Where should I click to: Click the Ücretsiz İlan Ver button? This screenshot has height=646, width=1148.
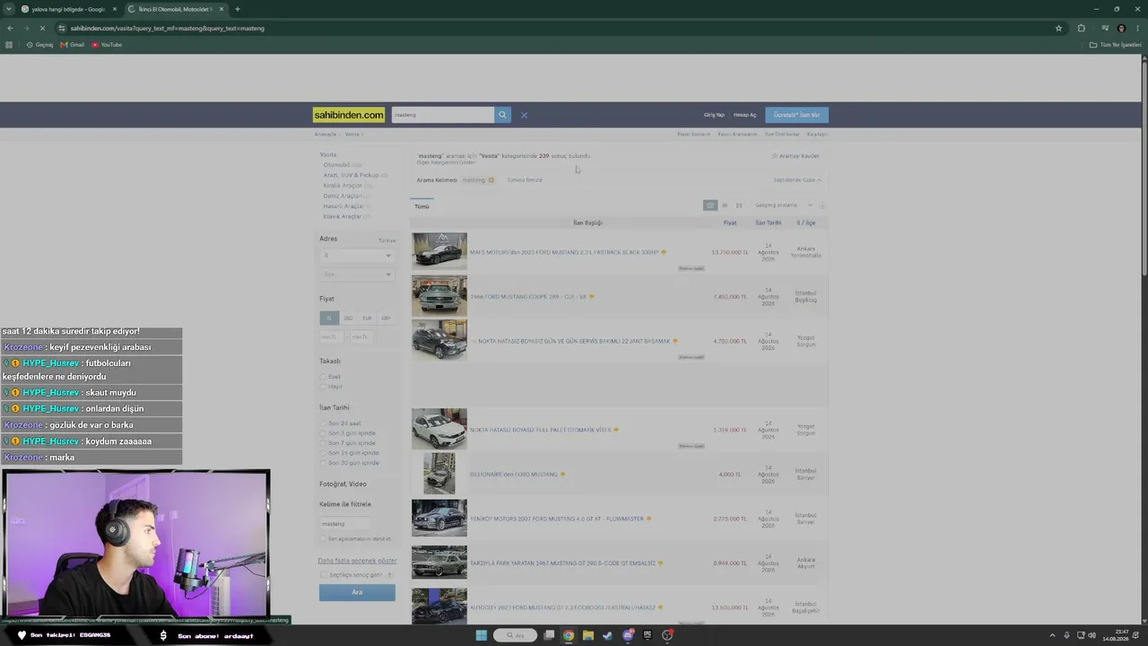[x=796, y=115]
